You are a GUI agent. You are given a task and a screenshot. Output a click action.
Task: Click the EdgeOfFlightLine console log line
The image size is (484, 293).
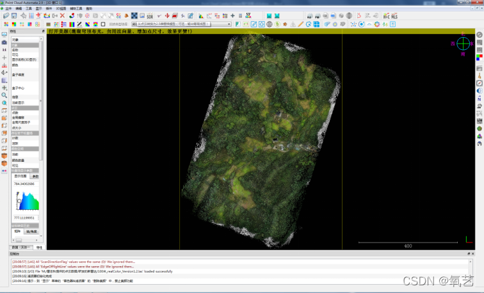tap(73, 267)
